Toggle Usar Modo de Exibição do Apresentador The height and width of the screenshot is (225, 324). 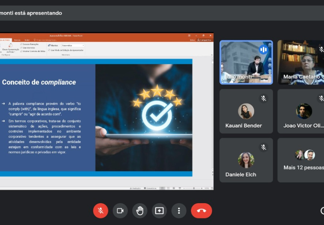[x=49, y=50]
